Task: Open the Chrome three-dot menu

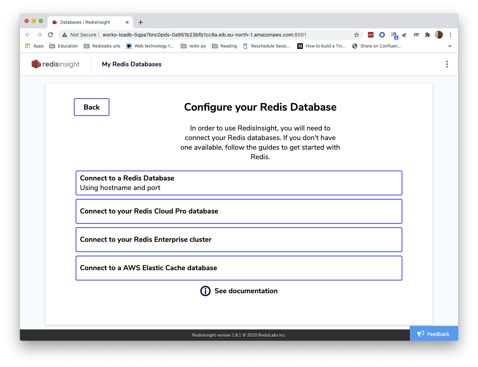Action: click(450, 35)
